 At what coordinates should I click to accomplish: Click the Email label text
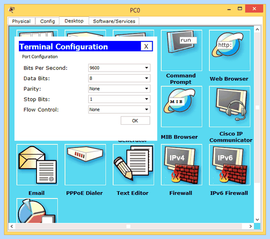click(x=36, y=193)
